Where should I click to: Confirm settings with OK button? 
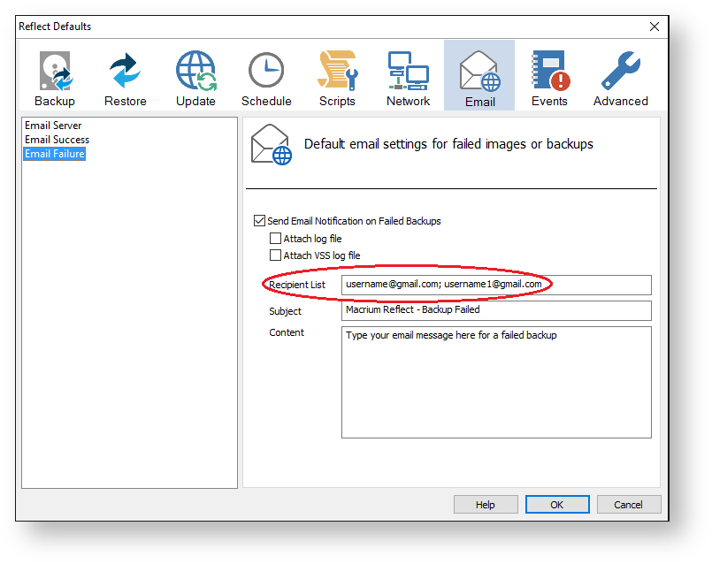(x=557, y=505)
